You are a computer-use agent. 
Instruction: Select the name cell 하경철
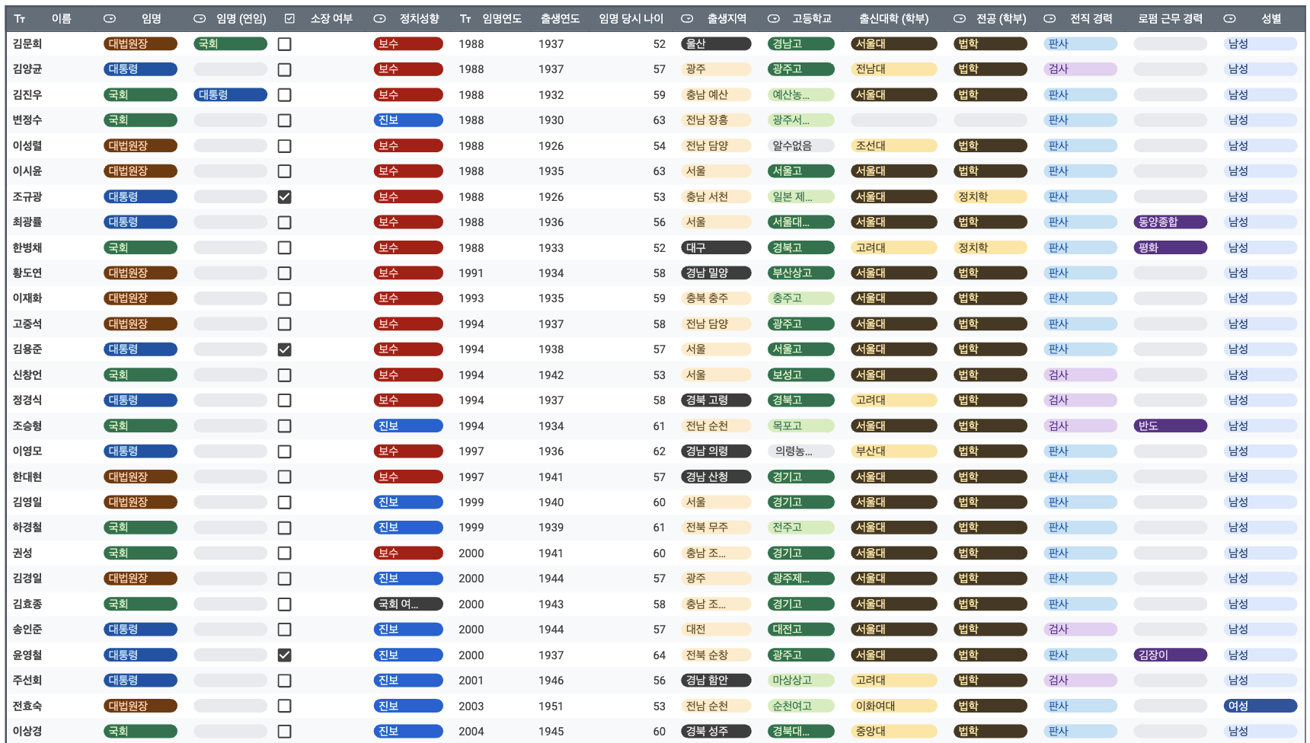coord(27,527)
